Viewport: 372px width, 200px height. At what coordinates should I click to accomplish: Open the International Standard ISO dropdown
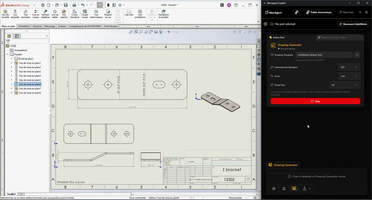tap(349, 67)
